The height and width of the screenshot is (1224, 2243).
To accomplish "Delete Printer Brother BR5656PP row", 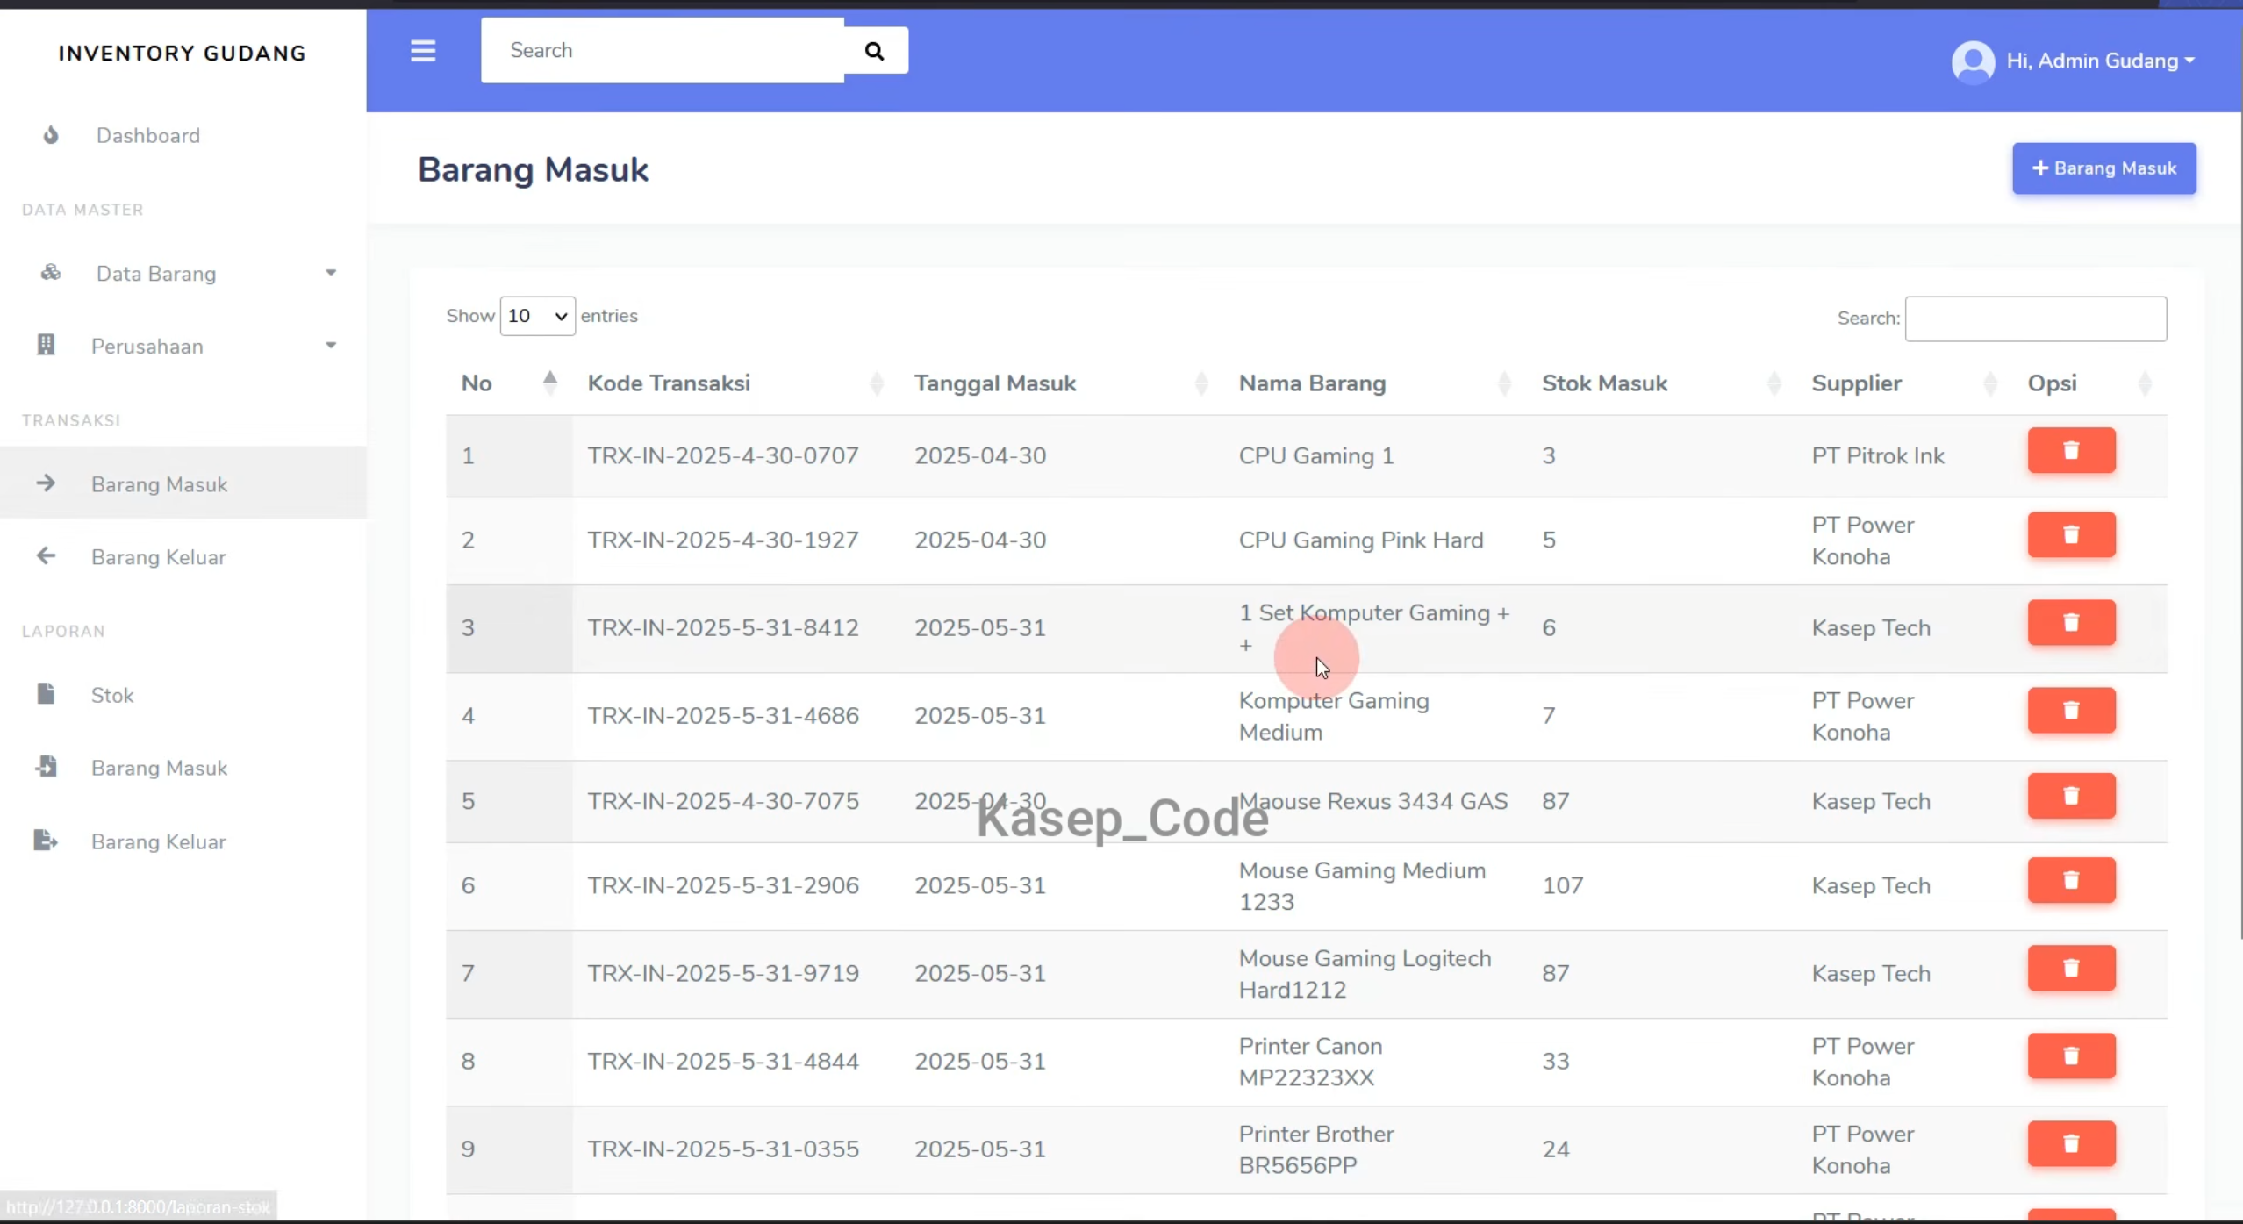I will [x=2071, y=1143].
